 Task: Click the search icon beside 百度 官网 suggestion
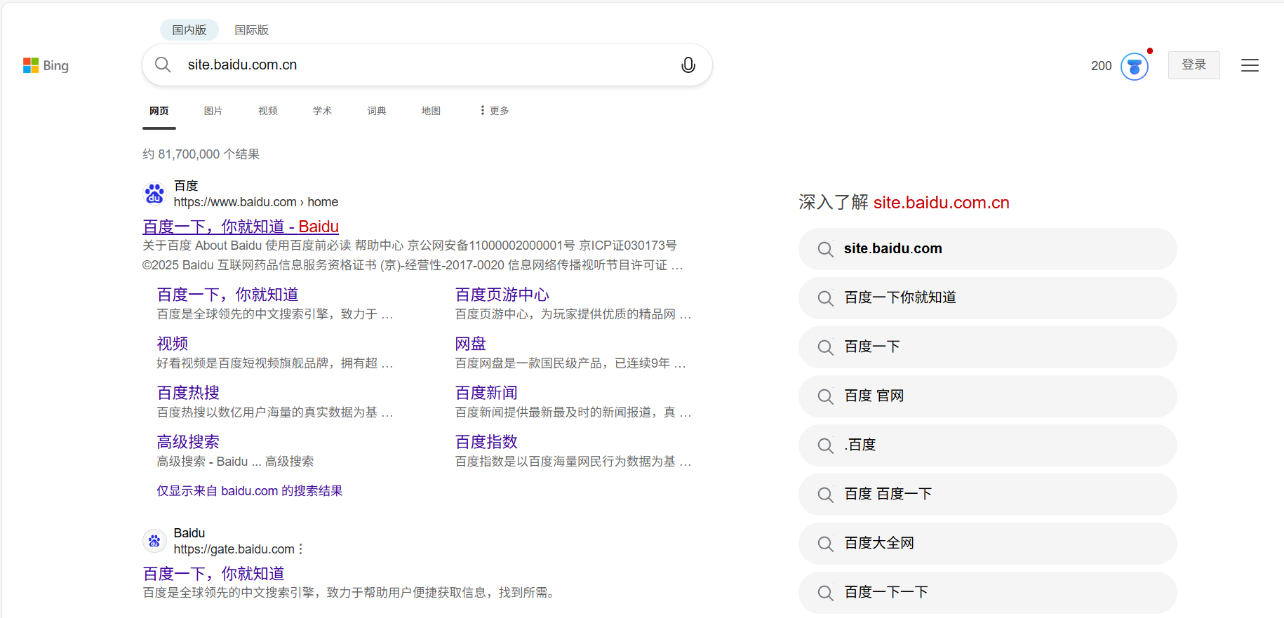click(x=826, y=396)
